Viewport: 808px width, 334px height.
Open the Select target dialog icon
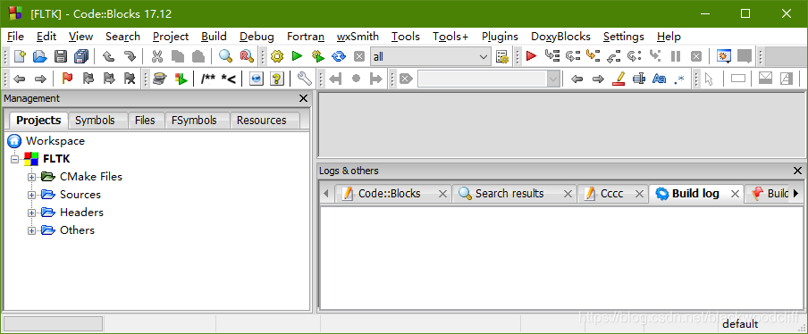tap(502, 56)
